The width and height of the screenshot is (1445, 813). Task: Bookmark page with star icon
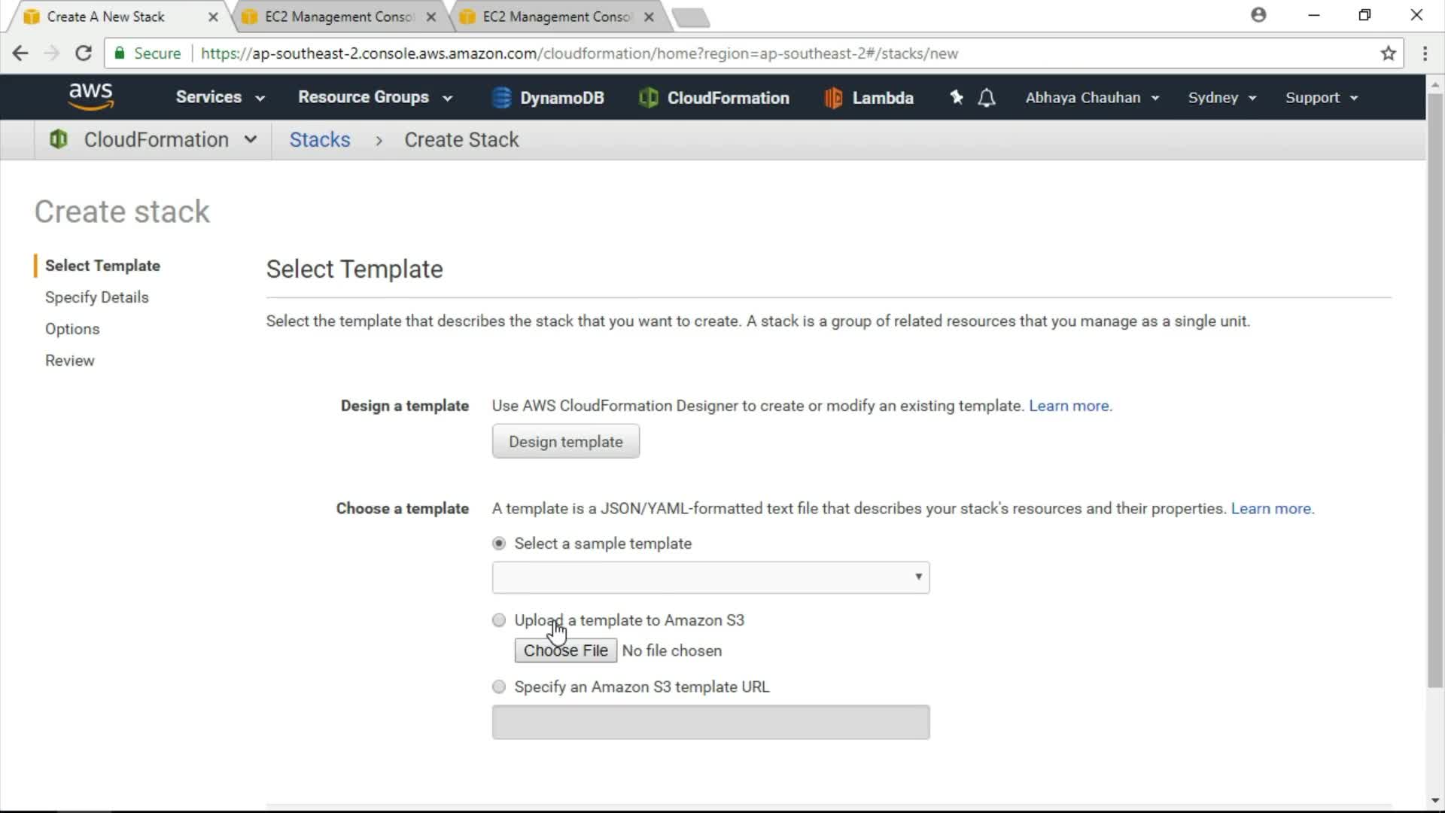point(1388,53)
